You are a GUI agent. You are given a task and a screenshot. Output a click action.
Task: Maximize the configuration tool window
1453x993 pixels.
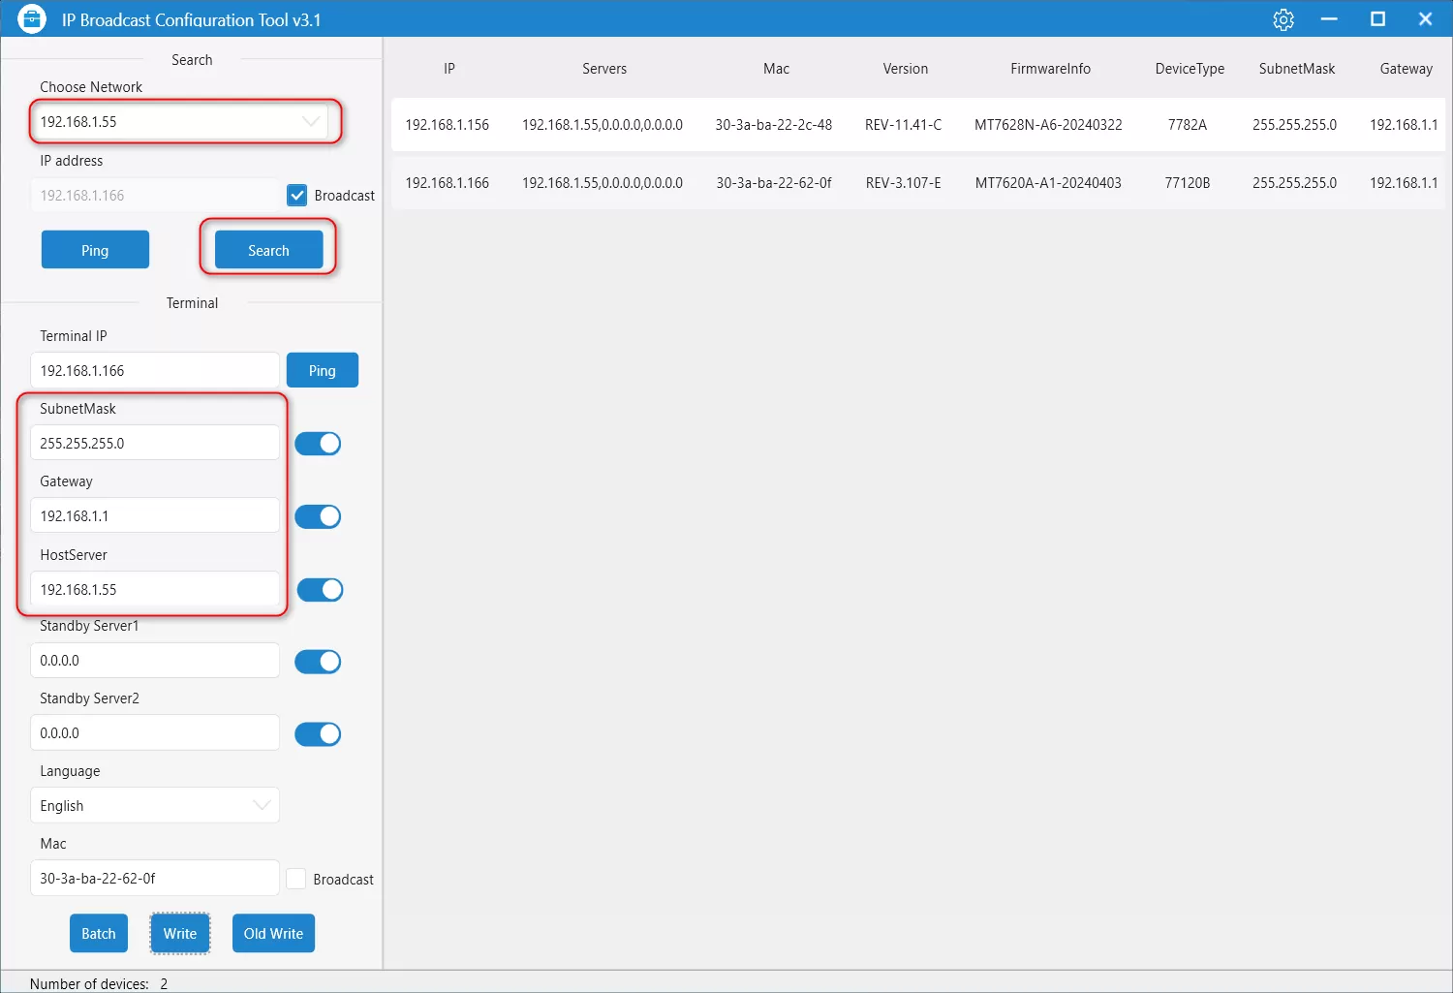coord(1377,19)
